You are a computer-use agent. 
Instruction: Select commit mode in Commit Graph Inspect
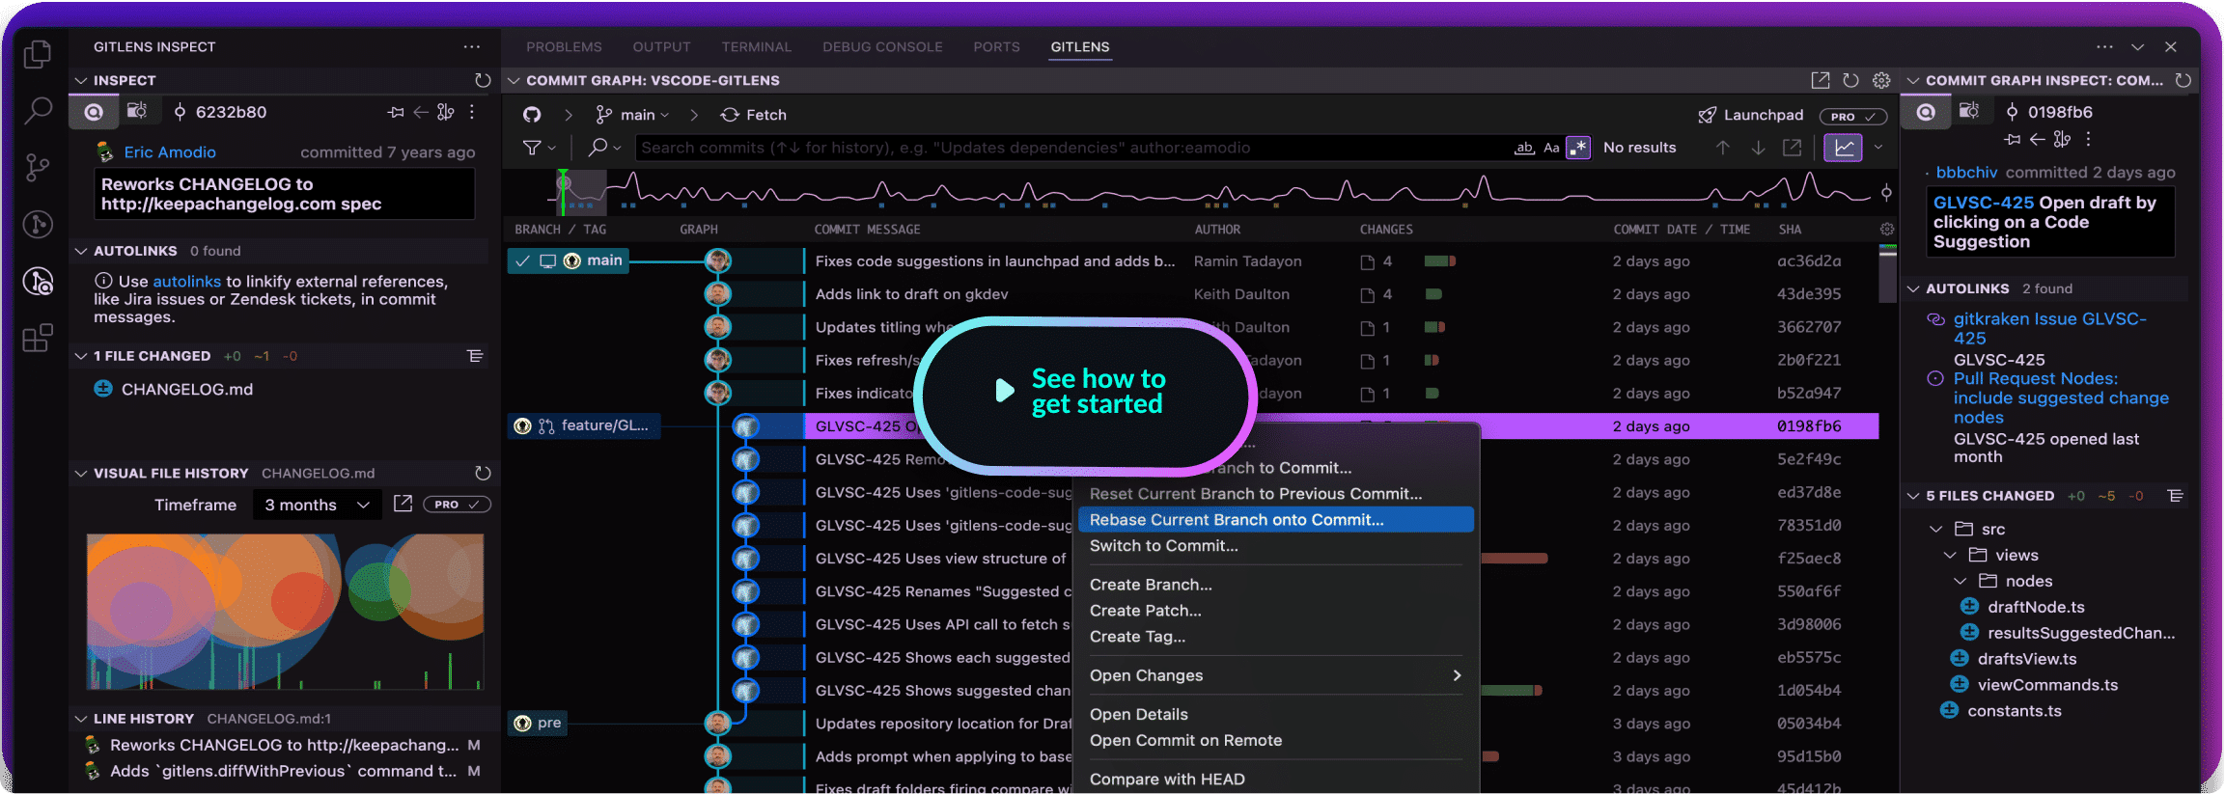click(x=1925, y=112)
